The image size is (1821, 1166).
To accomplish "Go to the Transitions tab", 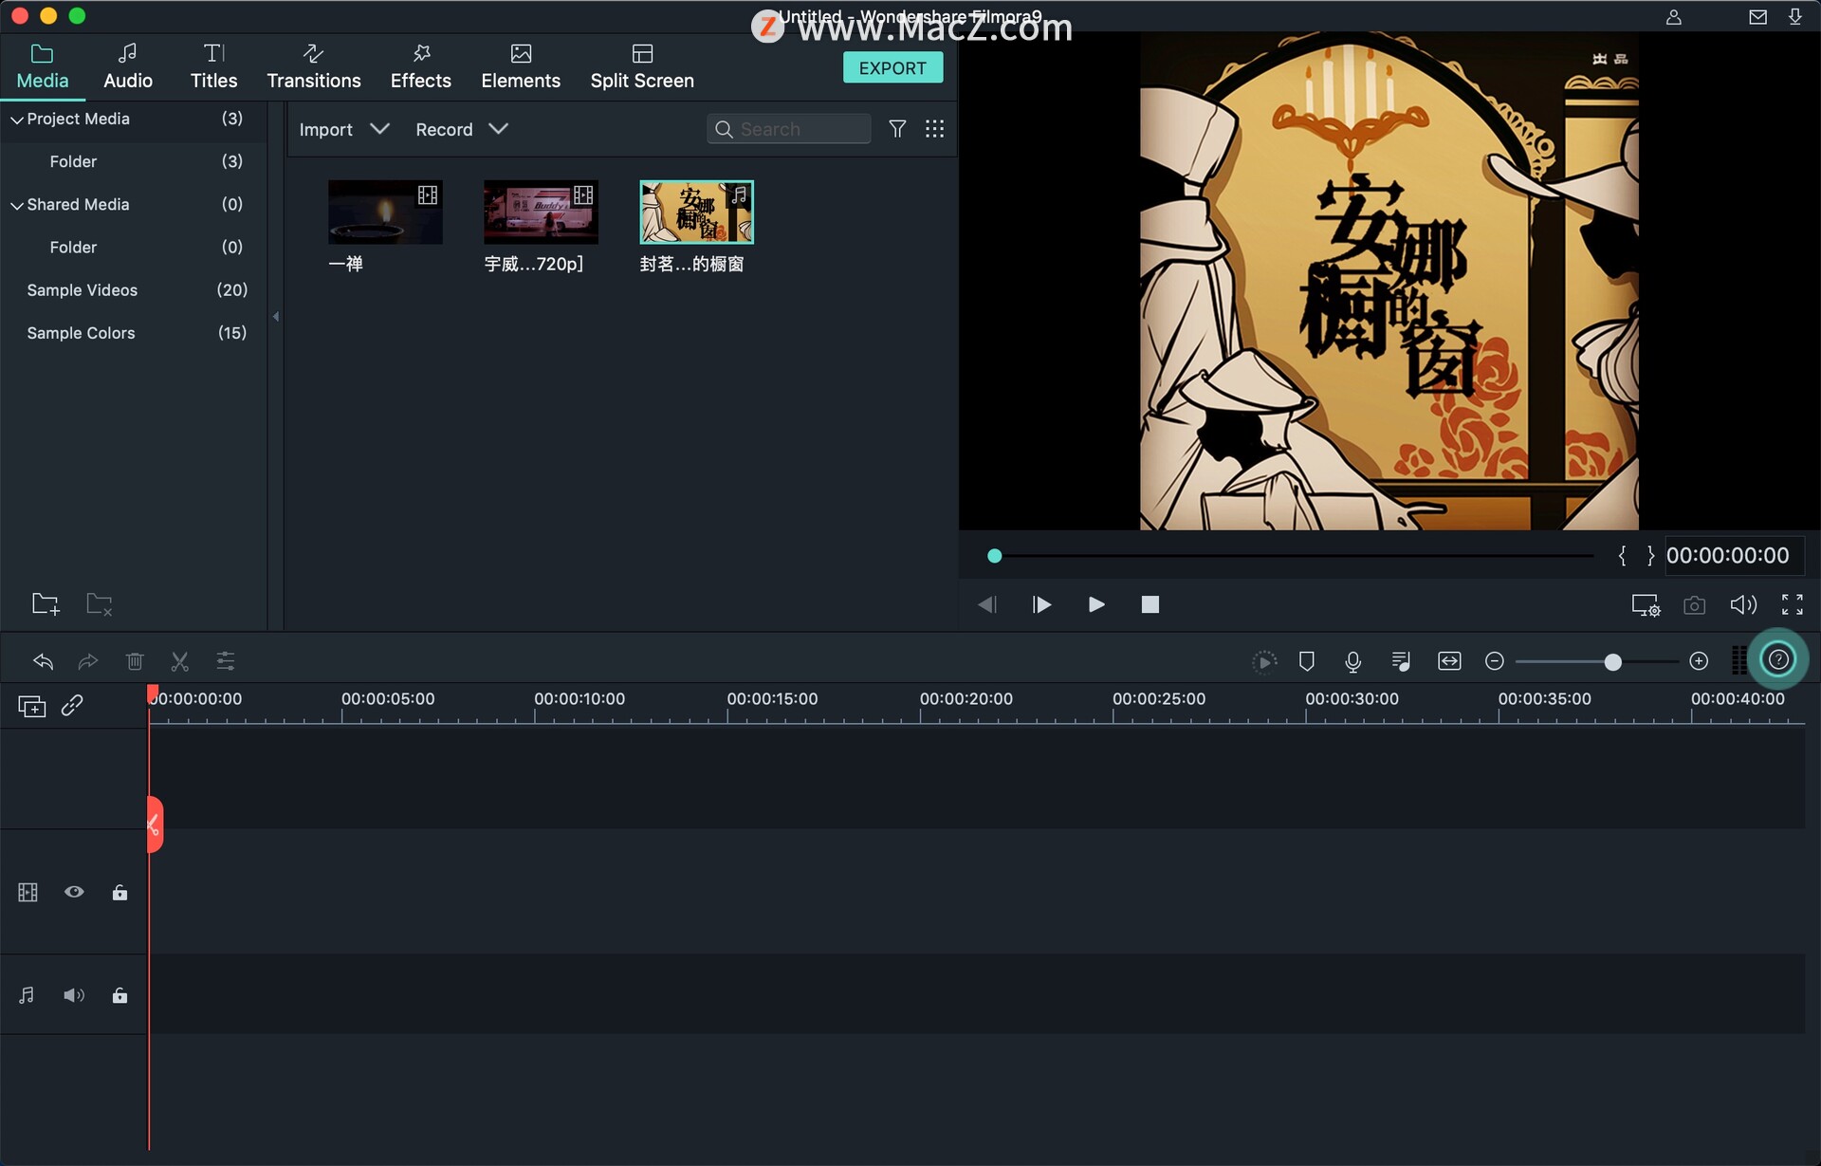I will tap(314, 66).
